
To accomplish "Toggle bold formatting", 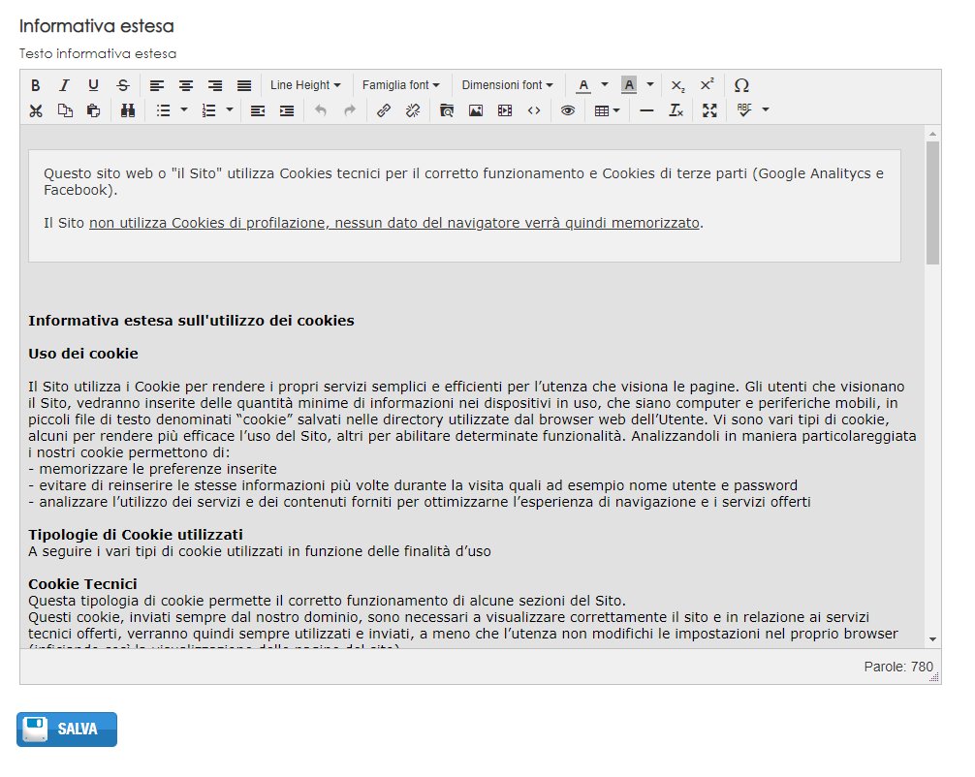I will point(36,85).
